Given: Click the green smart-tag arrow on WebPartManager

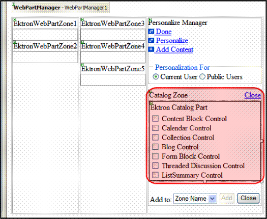Looking at the screenshot, I should point(14,4).
